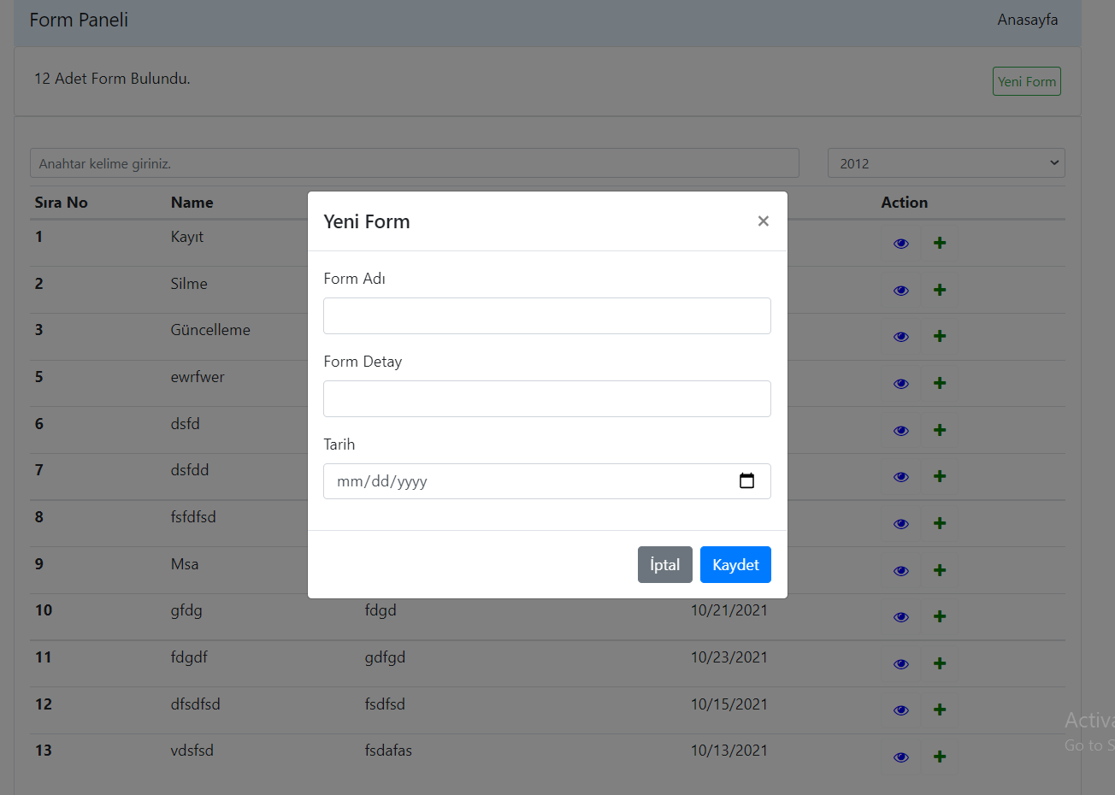View details of the fdgdf row

(900, 663)
